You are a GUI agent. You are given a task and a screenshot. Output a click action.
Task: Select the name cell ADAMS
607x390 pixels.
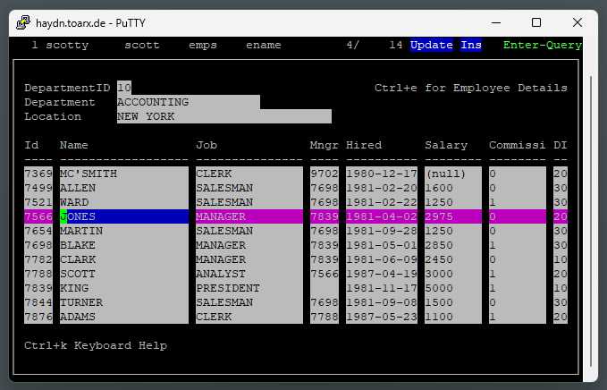pos(124,317)
